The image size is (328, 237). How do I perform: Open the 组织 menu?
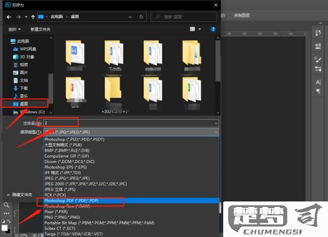pyautogui.click(x=14, y=29)
